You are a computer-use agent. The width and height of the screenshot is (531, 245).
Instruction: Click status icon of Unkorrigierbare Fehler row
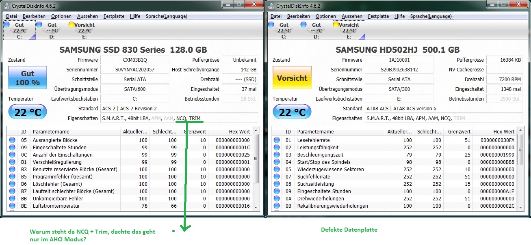(x=12, y=198)
